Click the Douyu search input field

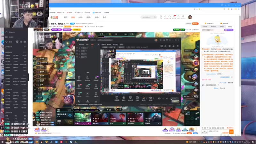147,17
